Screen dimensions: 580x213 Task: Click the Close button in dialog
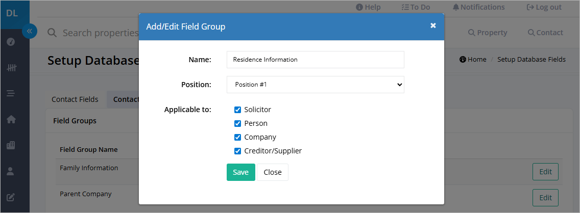point(273,172)
